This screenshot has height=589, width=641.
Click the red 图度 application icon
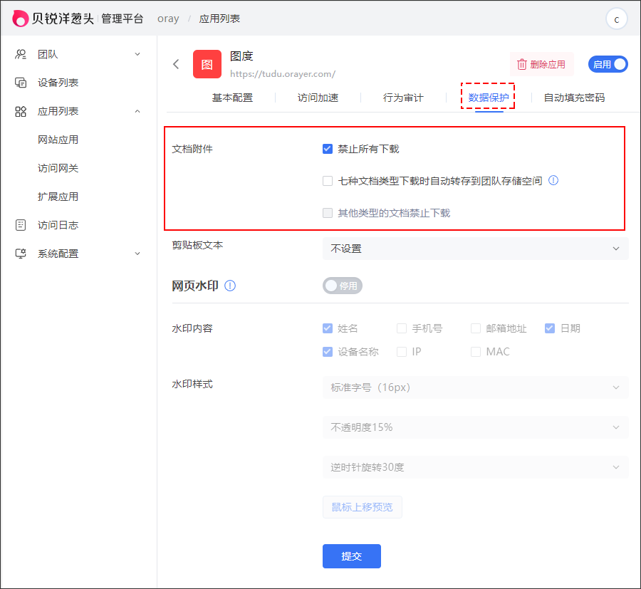207,64
